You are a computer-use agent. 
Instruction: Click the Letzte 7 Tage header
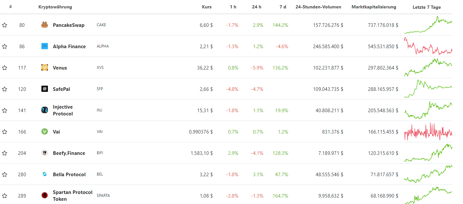(427, 7)
